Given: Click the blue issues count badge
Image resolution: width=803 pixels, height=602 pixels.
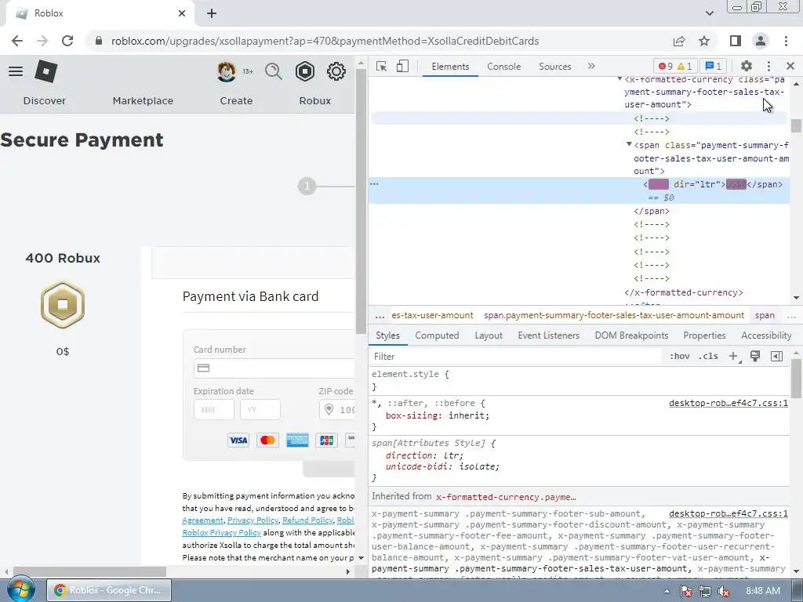Looking at the screenshot, I should 714,66.
